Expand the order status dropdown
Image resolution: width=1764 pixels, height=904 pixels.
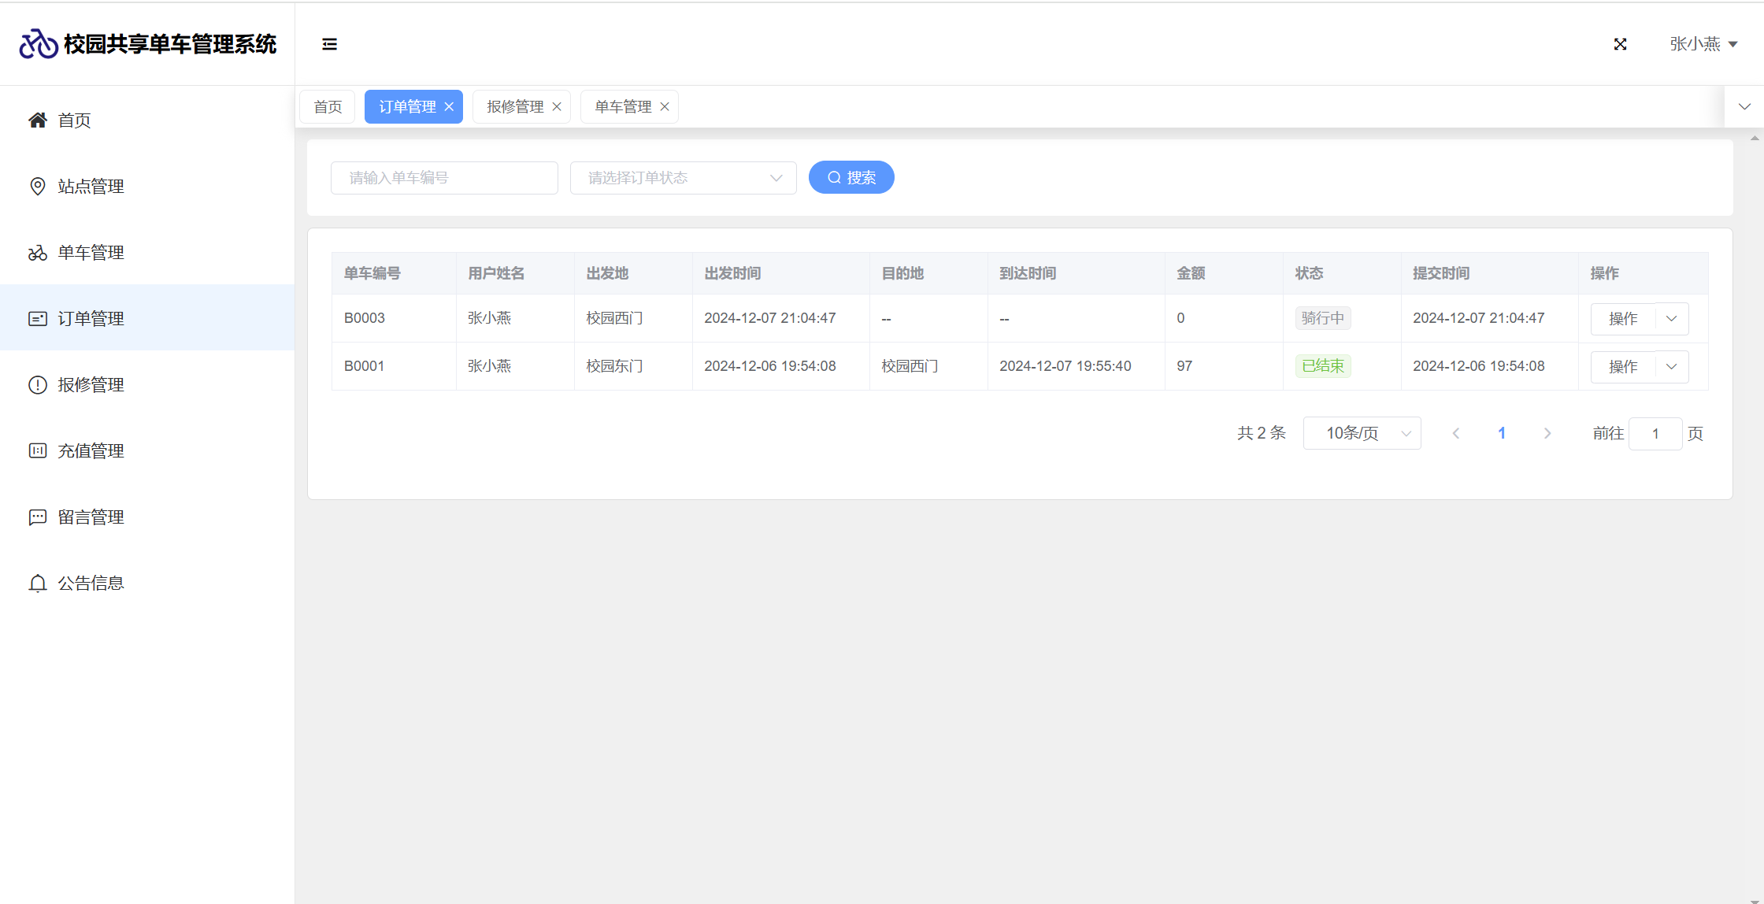tap(683, 178)
